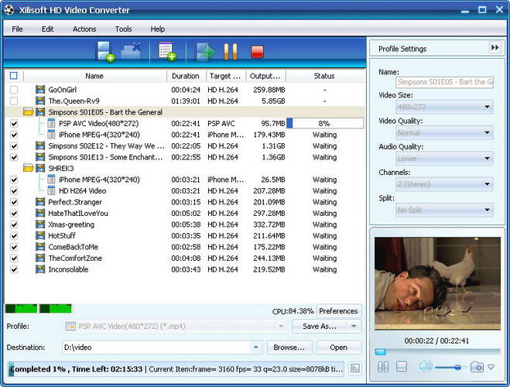This screenshot has width=510, height=387.
Task: Open the Destination path dropdown
Action: coord(255,348)
